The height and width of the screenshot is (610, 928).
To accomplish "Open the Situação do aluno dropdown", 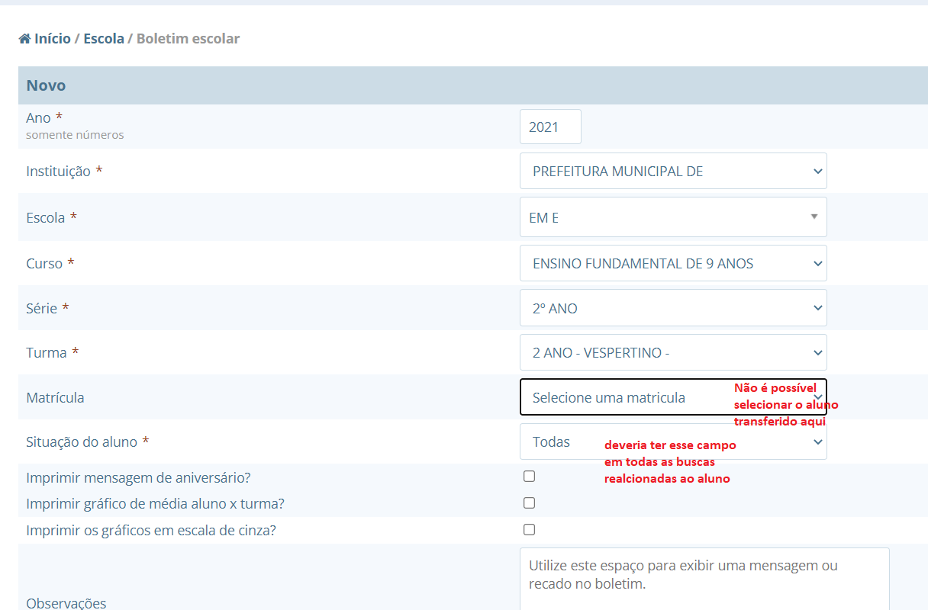I will pyautogui.click(x=673, y=441).
